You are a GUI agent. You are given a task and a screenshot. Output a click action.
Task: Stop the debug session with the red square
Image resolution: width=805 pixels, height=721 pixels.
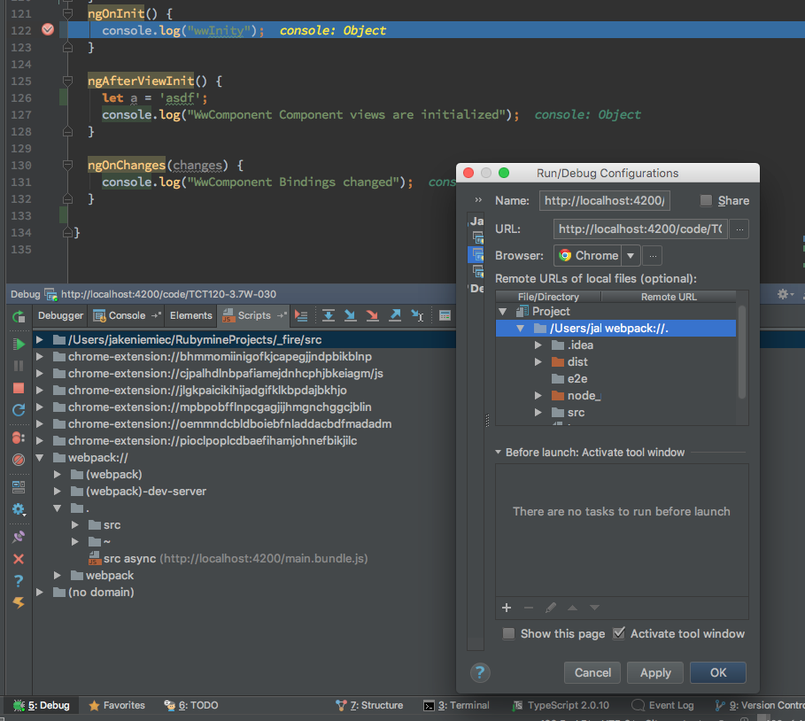(18, 387)
